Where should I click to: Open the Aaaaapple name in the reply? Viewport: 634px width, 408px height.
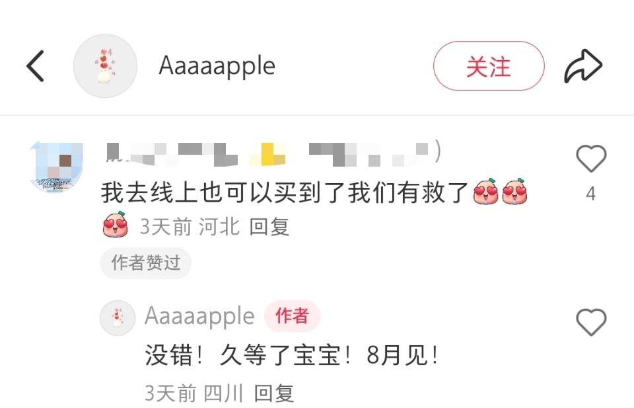[199, 317]
